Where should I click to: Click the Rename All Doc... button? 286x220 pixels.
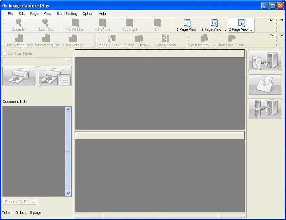pos(20,202)
